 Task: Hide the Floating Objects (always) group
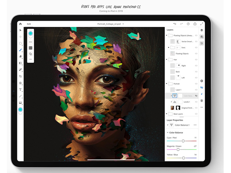tap(196, 35)
